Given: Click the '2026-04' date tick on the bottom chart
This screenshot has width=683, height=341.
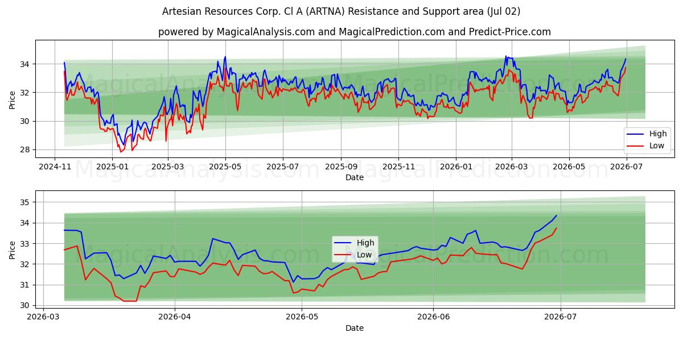Looking at the screenshot, I should click(x=174, y=317).
